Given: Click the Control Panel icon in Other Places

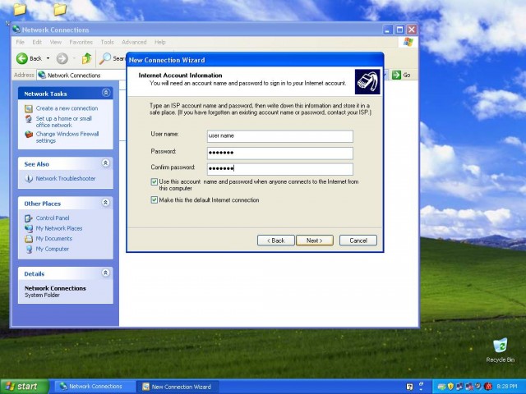Looking at the screenshot, I should coord(29,218).
